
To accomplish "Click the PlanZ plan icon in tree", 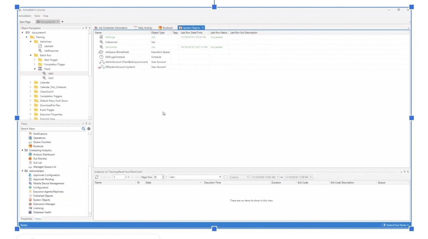I will click(40, 69).
